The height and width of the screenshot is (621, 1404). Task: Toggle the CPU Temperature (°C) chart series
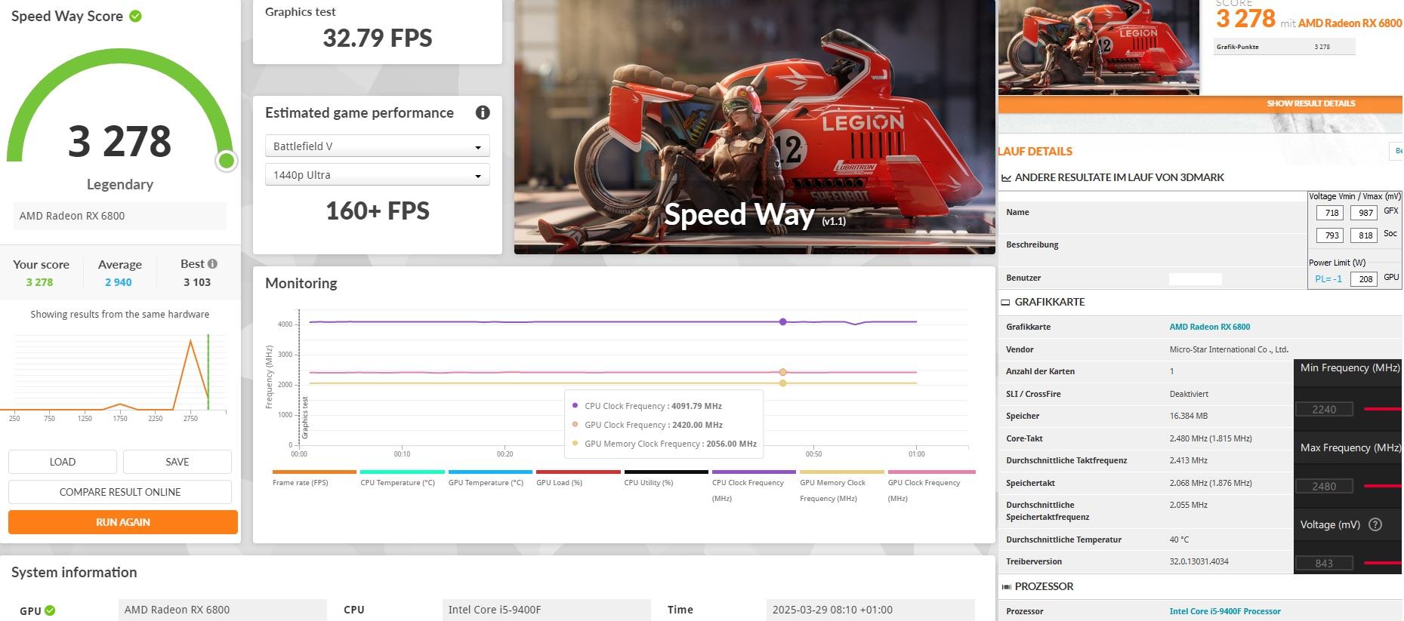click(402, 478)
